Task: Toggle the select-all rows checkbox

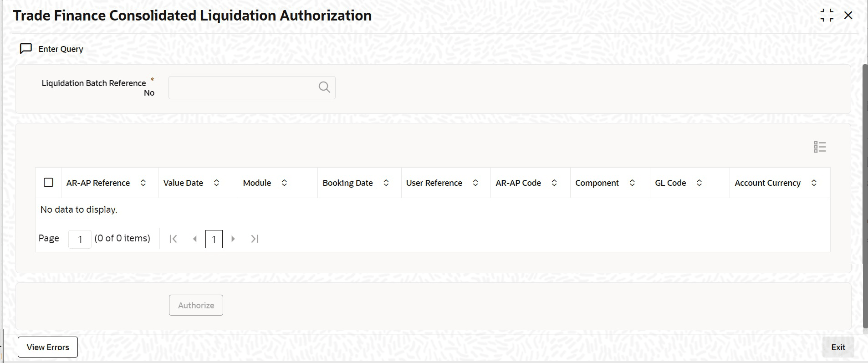Action: click(48, 182)
